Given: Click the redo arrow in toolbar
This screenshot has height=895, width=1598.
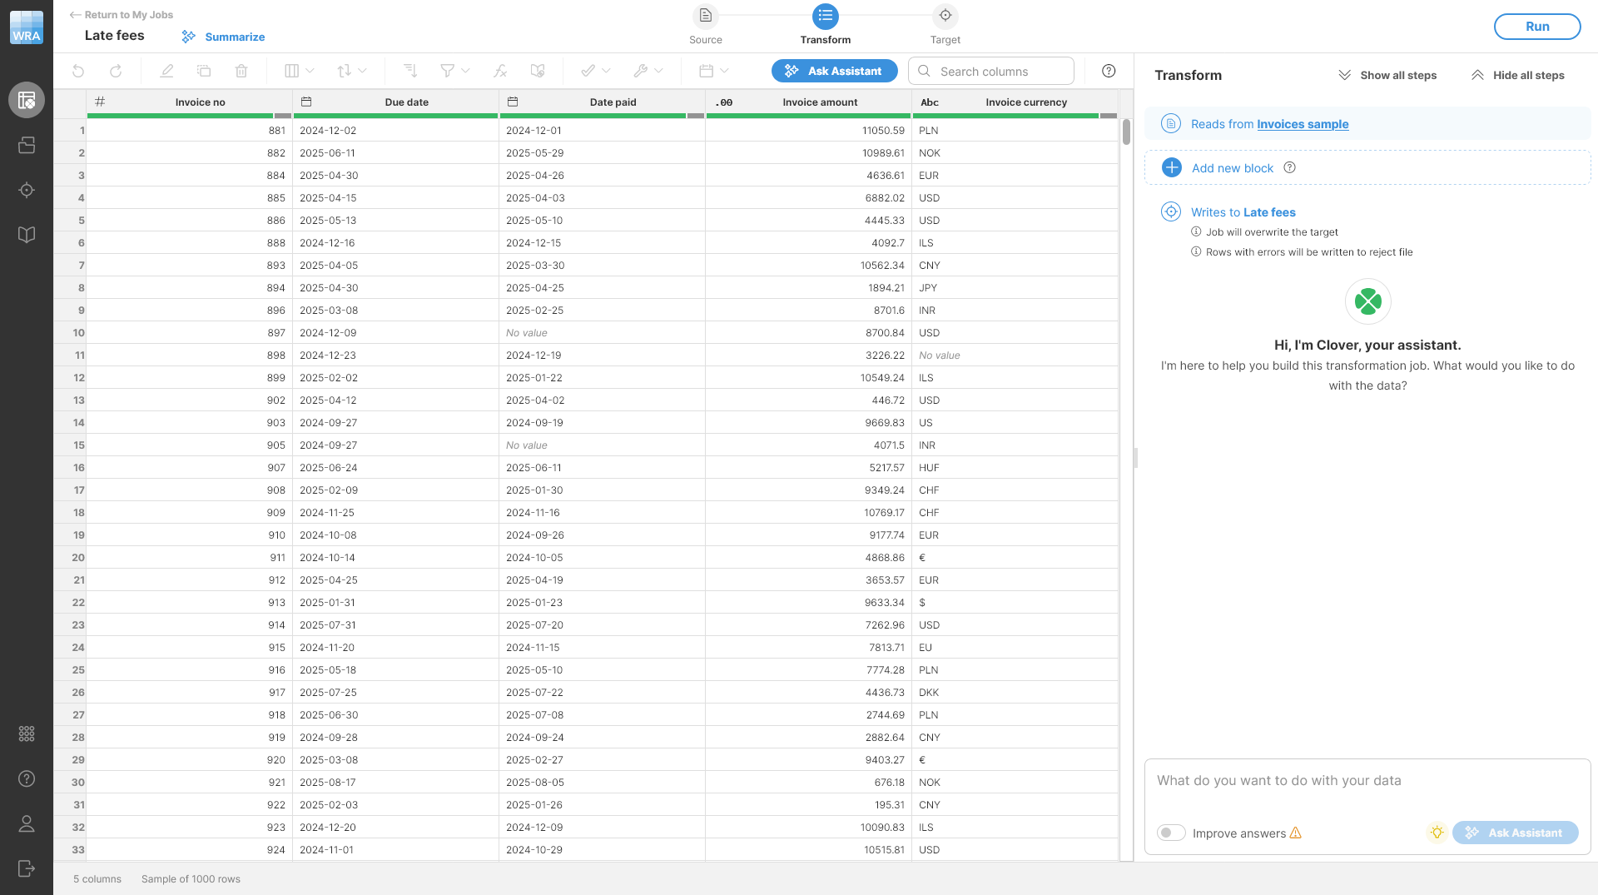Looking at the screenshot, I should coord(116,72).
